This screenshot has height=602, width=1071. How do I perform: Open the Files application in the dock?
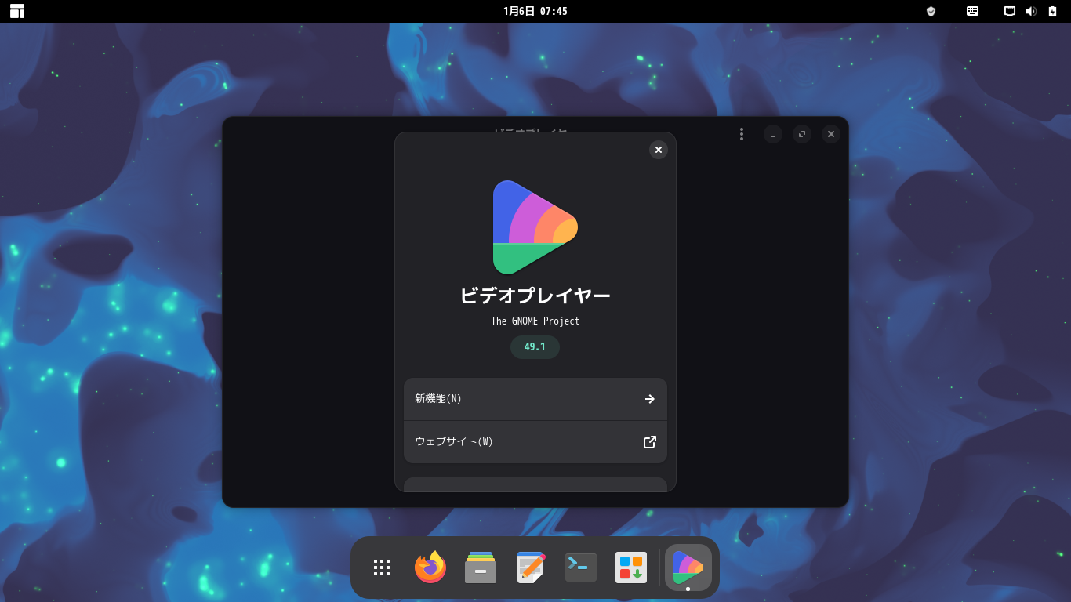[480, 567]
